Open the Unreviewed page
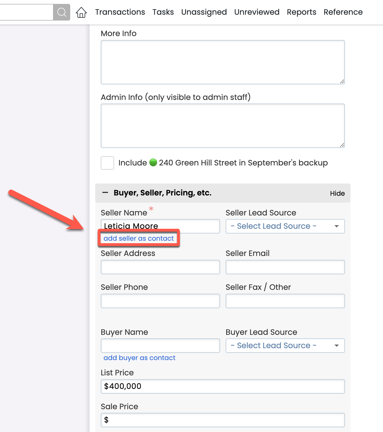Image resolution: width=383 pixels, height=432 pixels. [257, 12]
